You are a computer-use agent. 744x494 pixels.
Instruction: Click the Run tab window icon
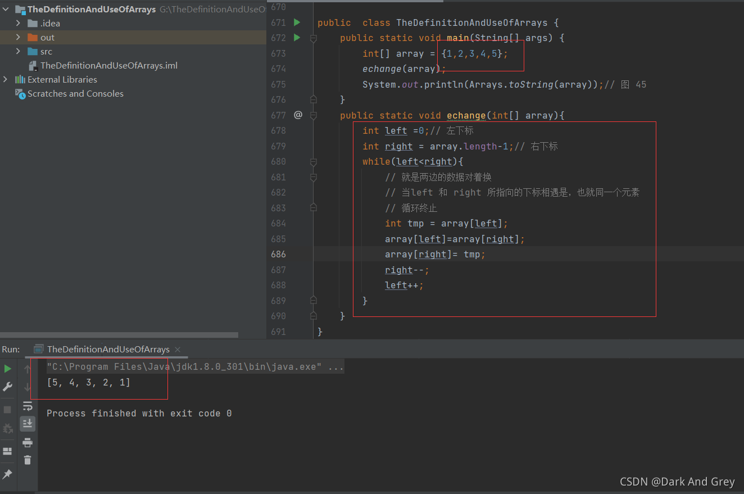coord(39,349)
